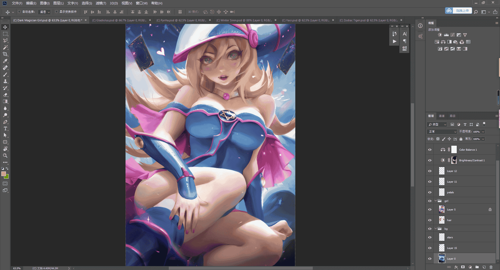Select the Brush tool
This screenshot has height=270, width=500.
coord(5,74)
